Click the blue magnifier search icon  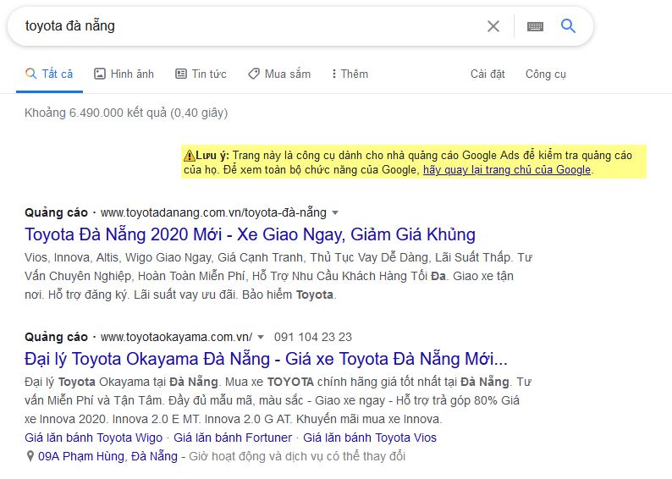point(568,26)
